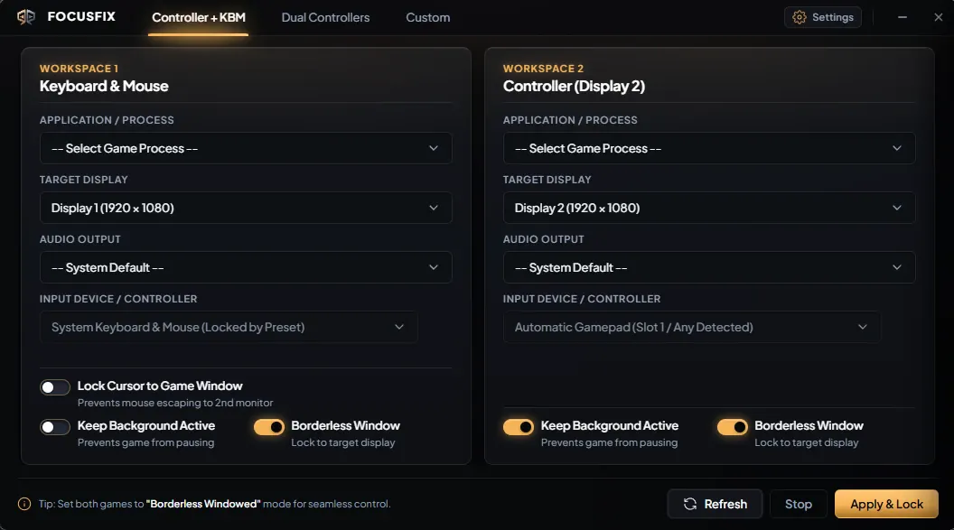Open Workspace 1 Target Display dropdown

point(246,208)
